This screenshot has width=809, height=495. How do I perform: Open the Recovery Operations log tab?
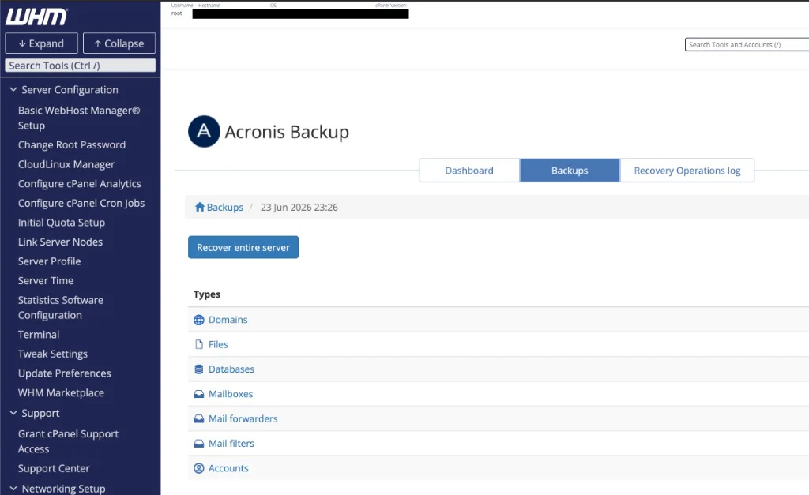click(x=687, y=171)
